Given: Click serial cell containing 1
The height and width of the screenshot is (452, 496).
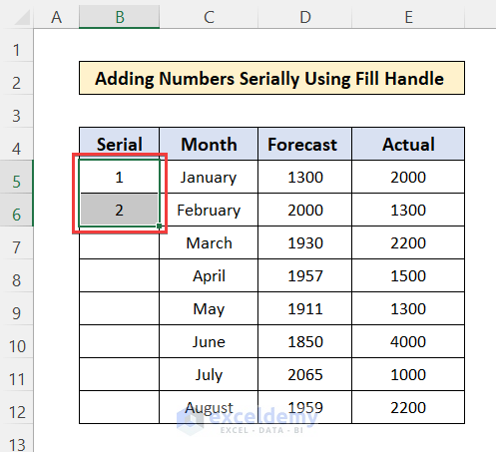Looking at the screenshot, I should click(x=119, y=177).
